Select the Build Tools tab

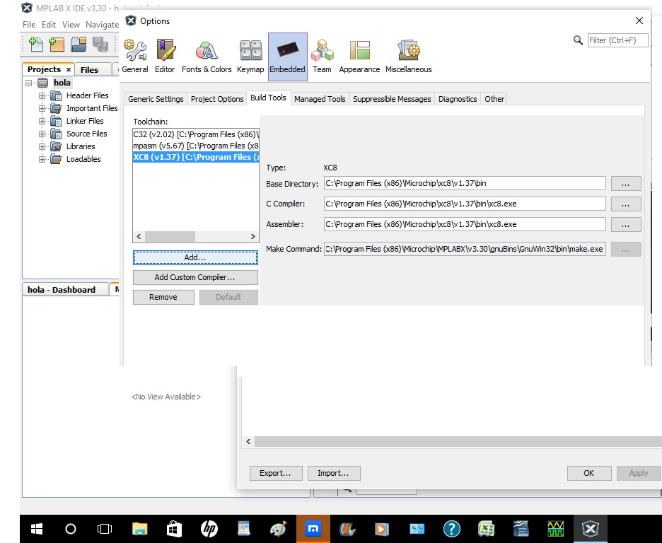point(268,98)
